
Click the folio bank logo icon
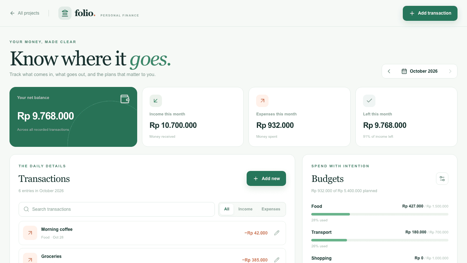coord(65,13)
